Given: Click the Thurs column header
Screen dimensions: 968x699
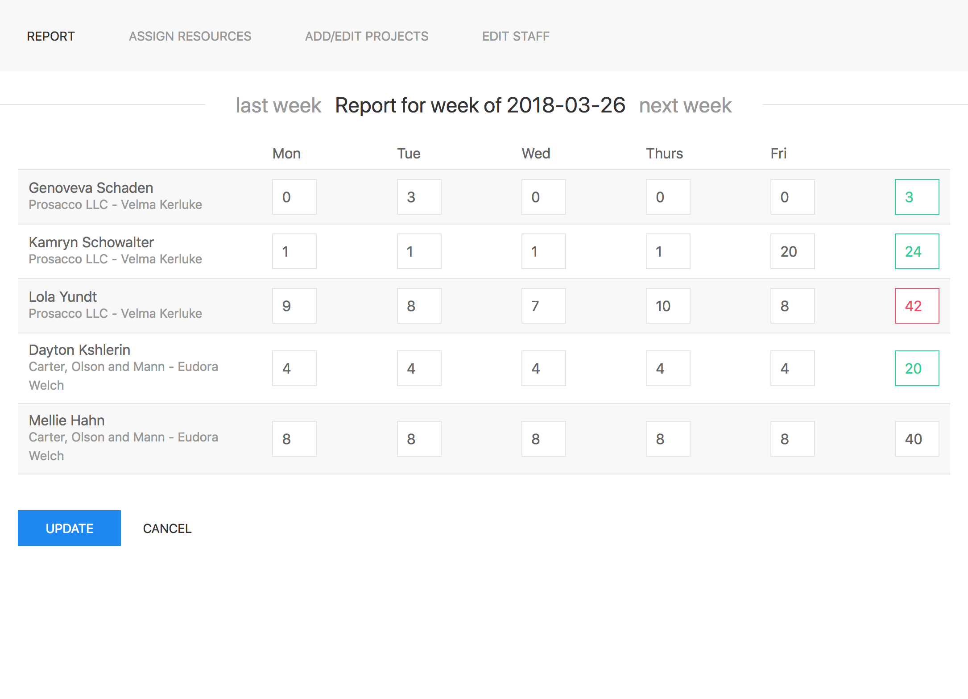Looking at the screenshot, I should click(x=665, y=154).
